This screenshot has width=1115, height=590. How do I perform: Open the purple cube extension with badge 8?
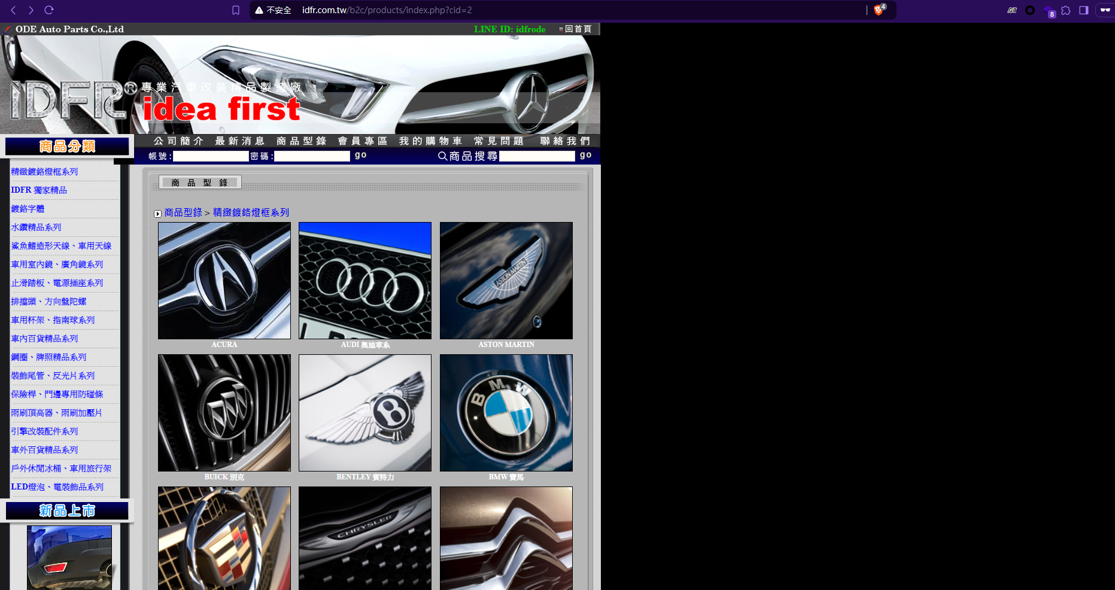tap(1049, 11)
